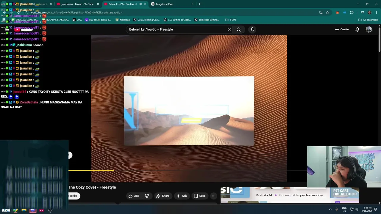Open the STAKE bookmarks folder
Screen dimensions: 381x214
[x=231, y=20]
